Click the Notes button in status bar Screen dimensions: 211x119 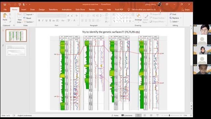click(x=115, y=115)
